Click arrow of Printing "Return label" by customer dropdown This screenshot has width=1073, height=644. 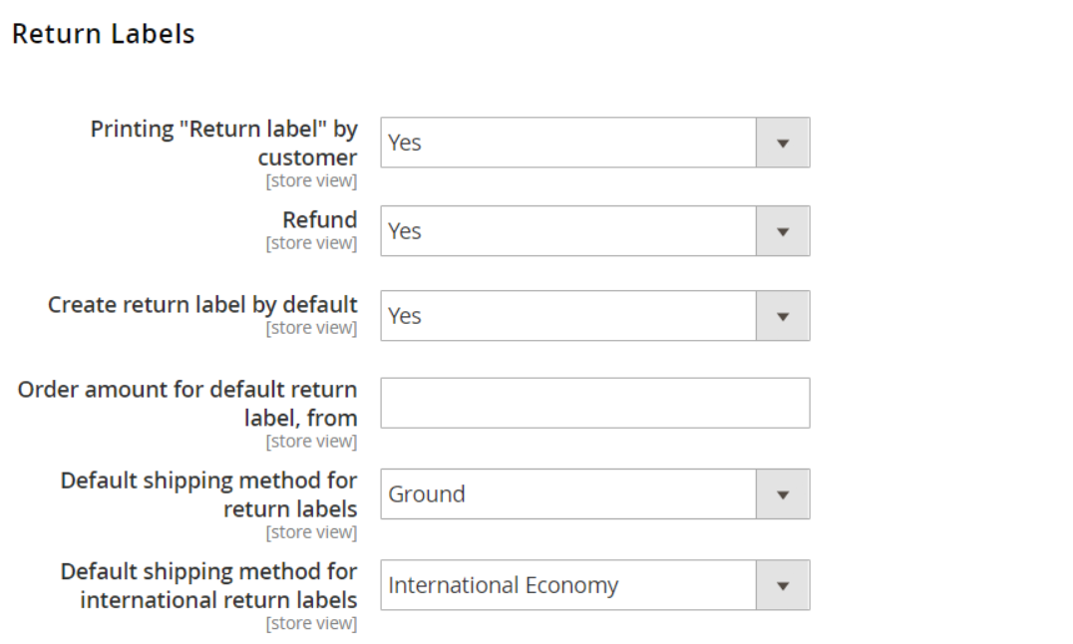(783, 143)
